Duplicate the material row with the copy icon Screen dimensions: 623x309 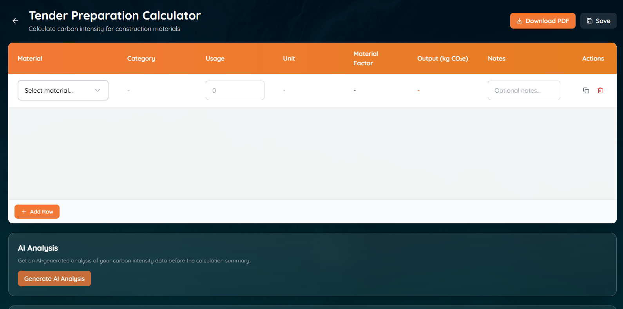[x=586, y=90]
